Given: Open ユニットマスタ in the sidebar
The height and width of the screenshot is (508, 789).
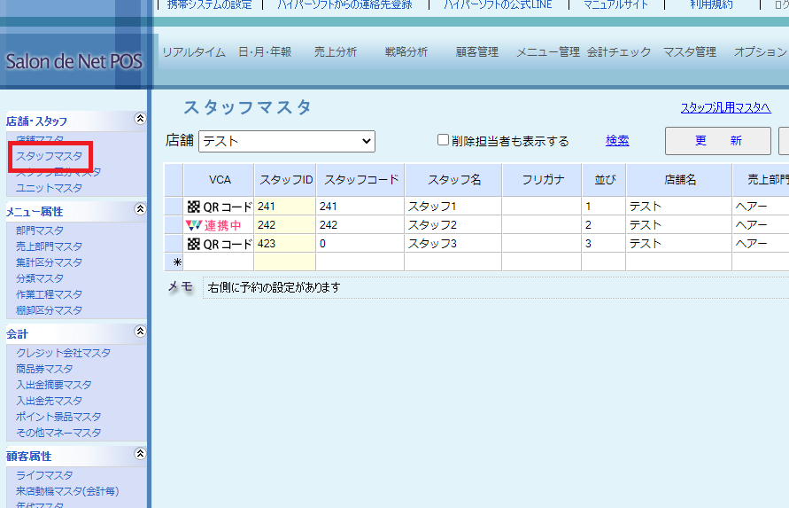Looking at the screenshot, I should (50, 188).
